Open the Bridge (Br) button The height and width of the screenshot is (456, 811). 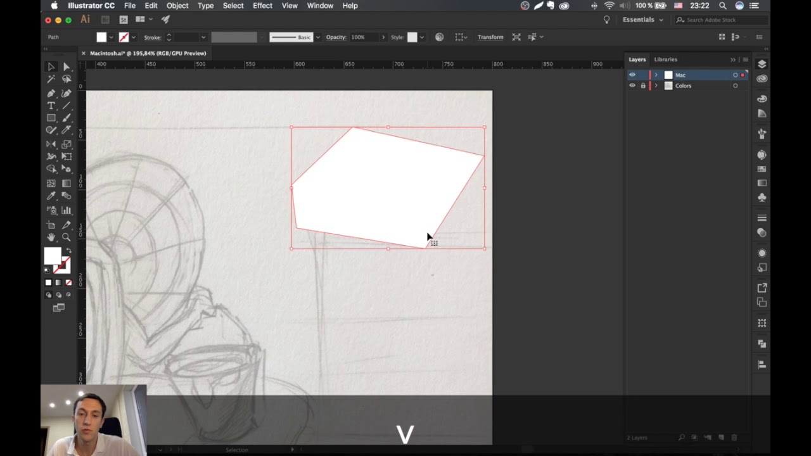coord(105,20)
